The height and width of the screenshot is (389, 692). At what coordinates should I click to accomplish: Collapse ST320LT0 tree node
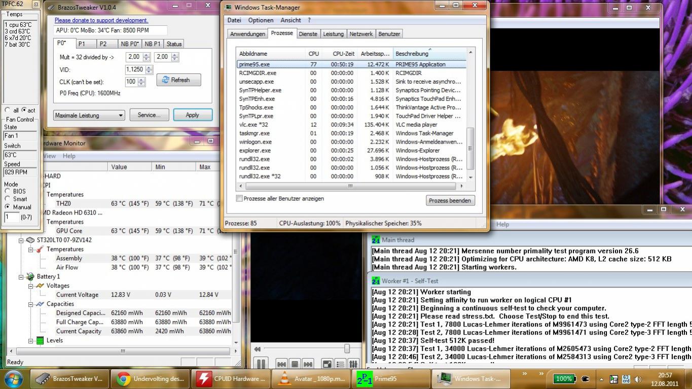tap(21, 240)
